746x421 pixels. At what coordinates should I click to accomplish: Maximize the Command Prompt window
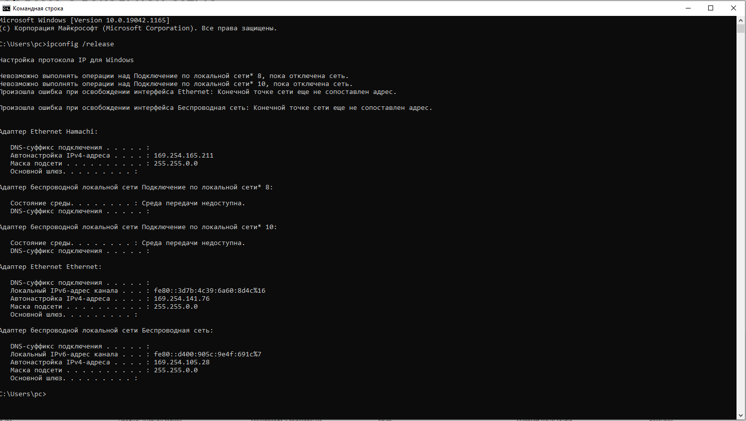(x=711, y=8)
